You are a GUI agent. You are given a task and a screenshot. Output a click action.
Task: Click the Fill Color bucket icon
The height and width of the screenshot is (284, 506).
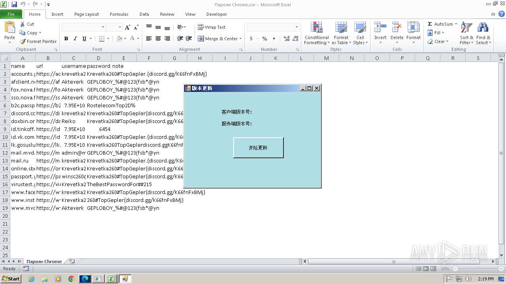point(119,39)
